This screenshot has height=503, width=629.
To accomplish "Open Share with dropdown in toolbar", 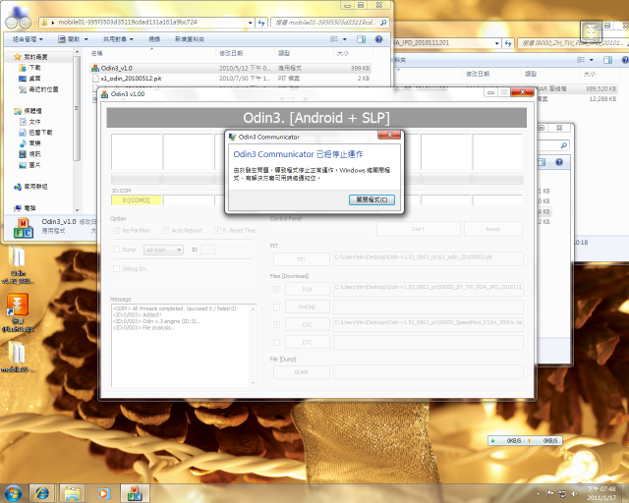I will click(x=118, y=39).
